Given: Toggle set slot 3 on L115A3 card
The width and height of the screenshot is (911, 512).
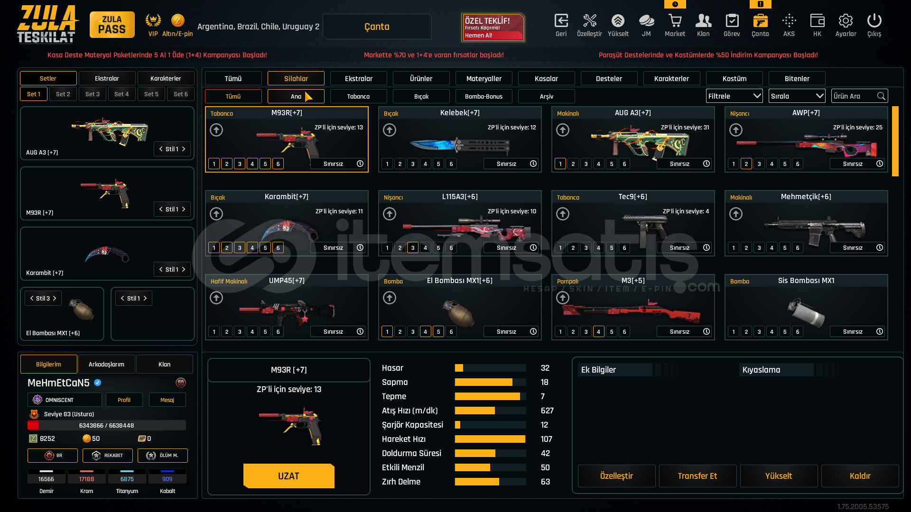Looking at the screenshot, I should point(413,248).
